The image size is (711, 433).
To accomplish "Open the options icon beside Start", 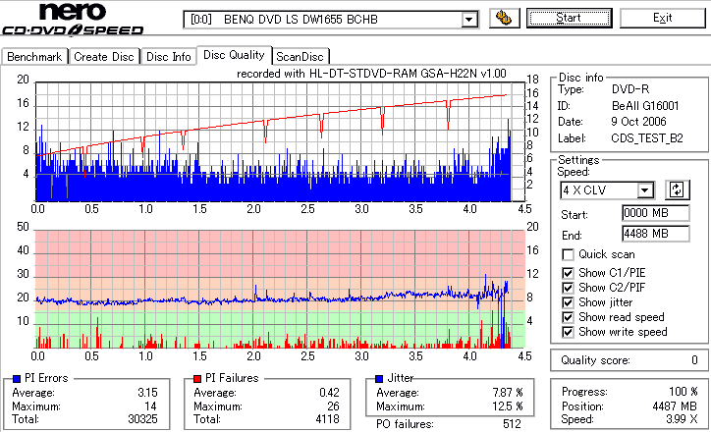I will pos(504,18).
